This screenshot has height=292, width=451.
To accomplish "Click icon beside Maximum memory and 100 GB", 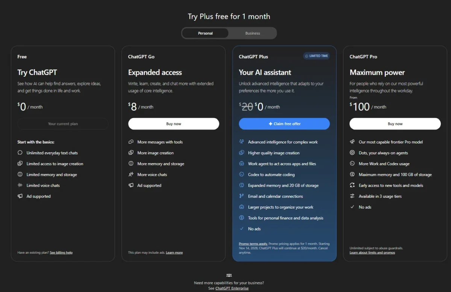I will 352,175.
